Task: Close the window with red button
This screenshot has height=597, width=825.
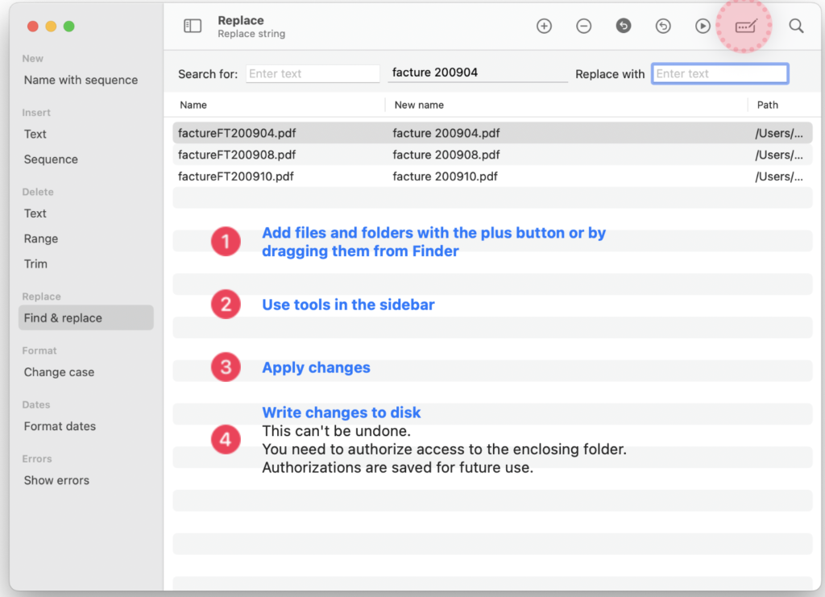Action: pyautogui.click(x=32, y=27)
